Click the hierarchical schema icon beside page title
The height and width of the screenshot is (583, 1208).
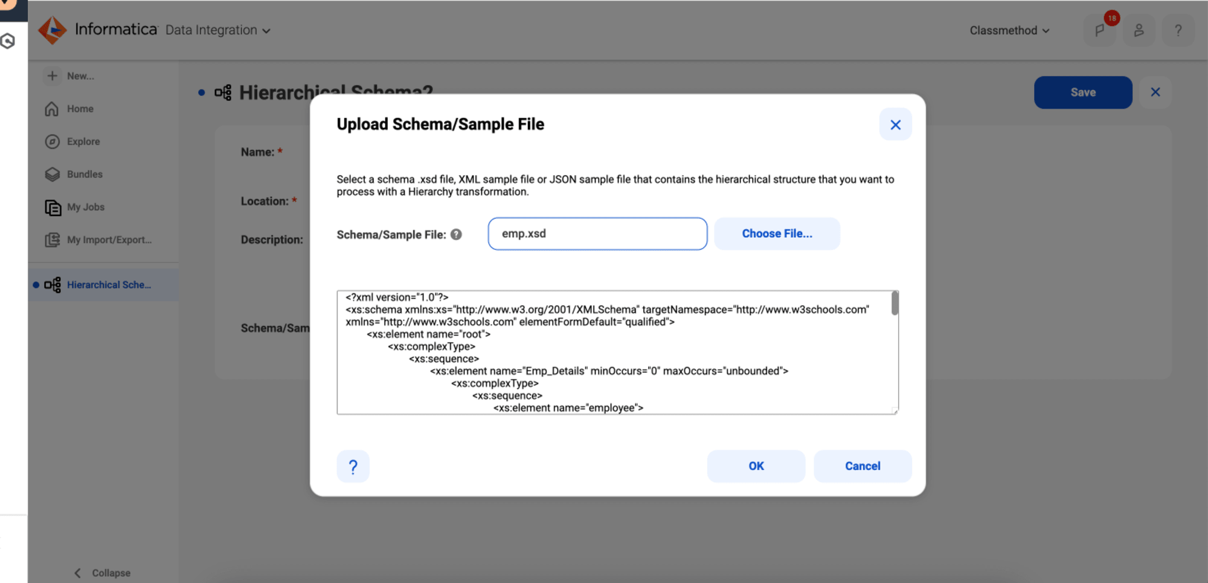coord(223,92)
